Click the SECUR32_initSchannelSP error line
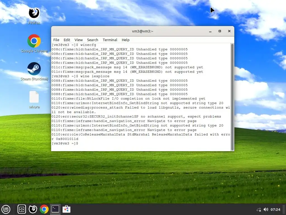Viewport: 286px width, 215px height. [x=136, y=117]
